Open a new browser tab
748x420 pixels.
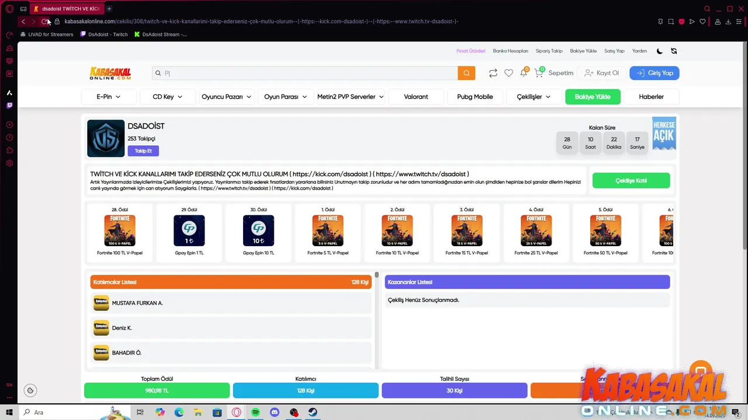[109, 9]
